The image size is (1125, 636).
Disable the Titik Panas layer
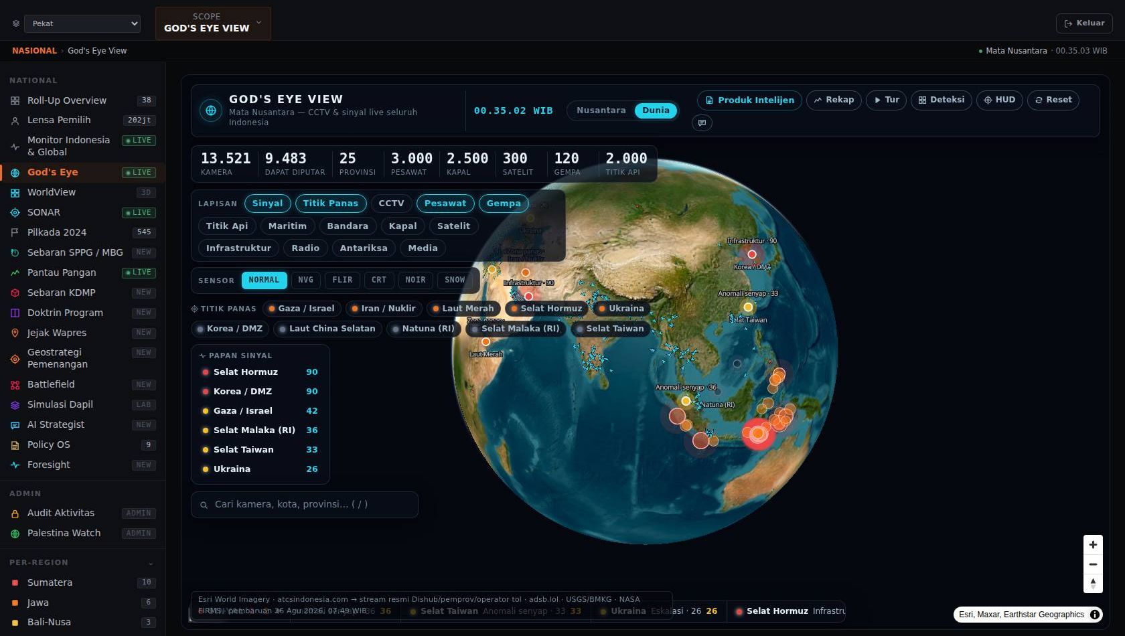tap(330, 204)
